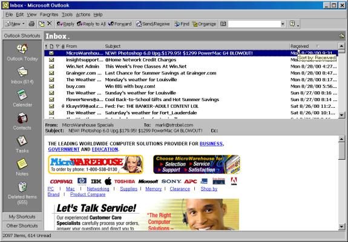Click Reply to All in the toolbar

click(x=91, y=24)
